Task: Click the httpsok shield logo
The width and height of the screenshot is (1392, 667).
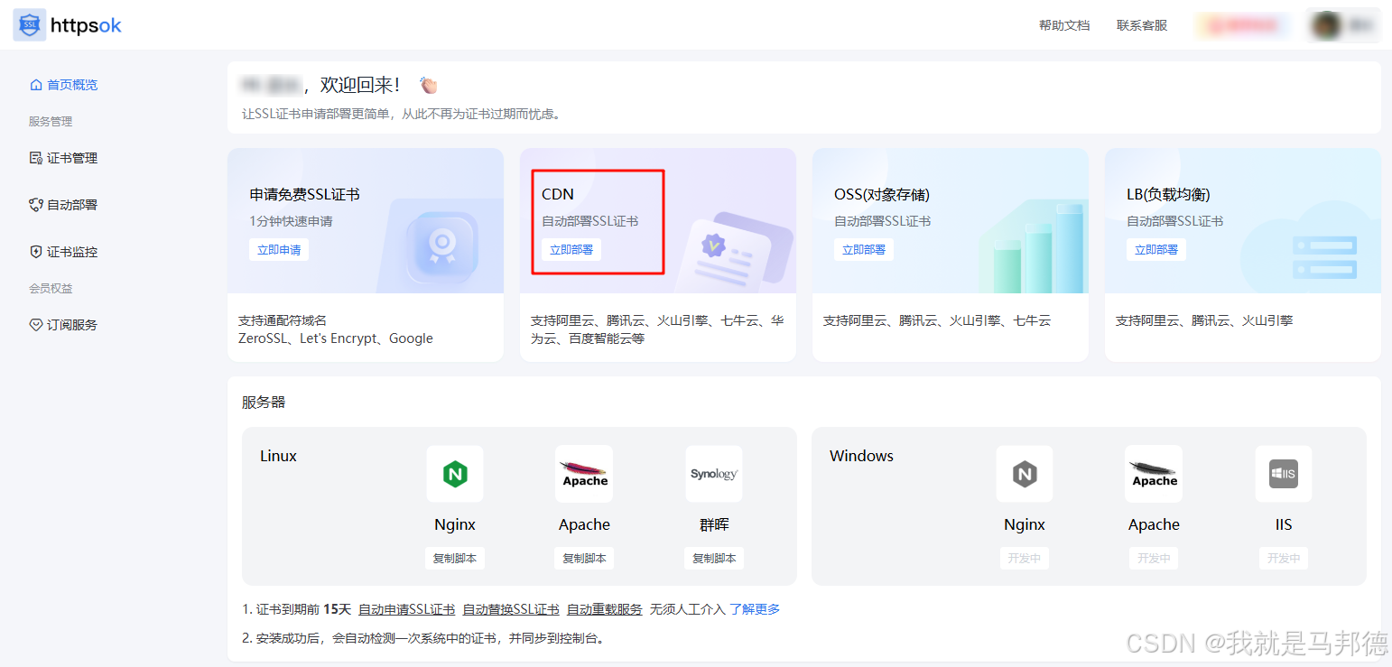Action: [28, 24]
